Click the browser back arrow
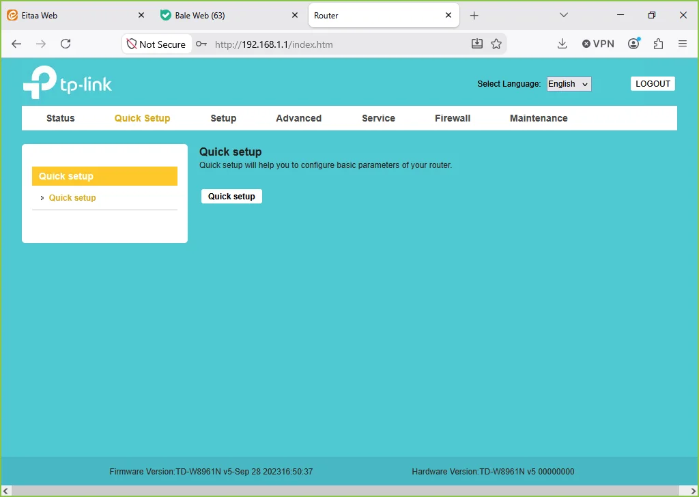 16,44
